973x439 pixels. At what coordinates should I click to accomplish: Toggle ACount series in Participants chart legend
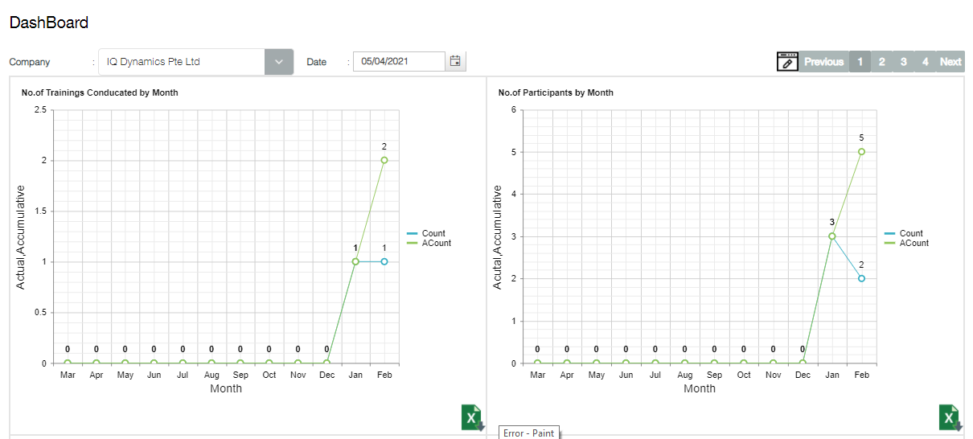[907, 243]
